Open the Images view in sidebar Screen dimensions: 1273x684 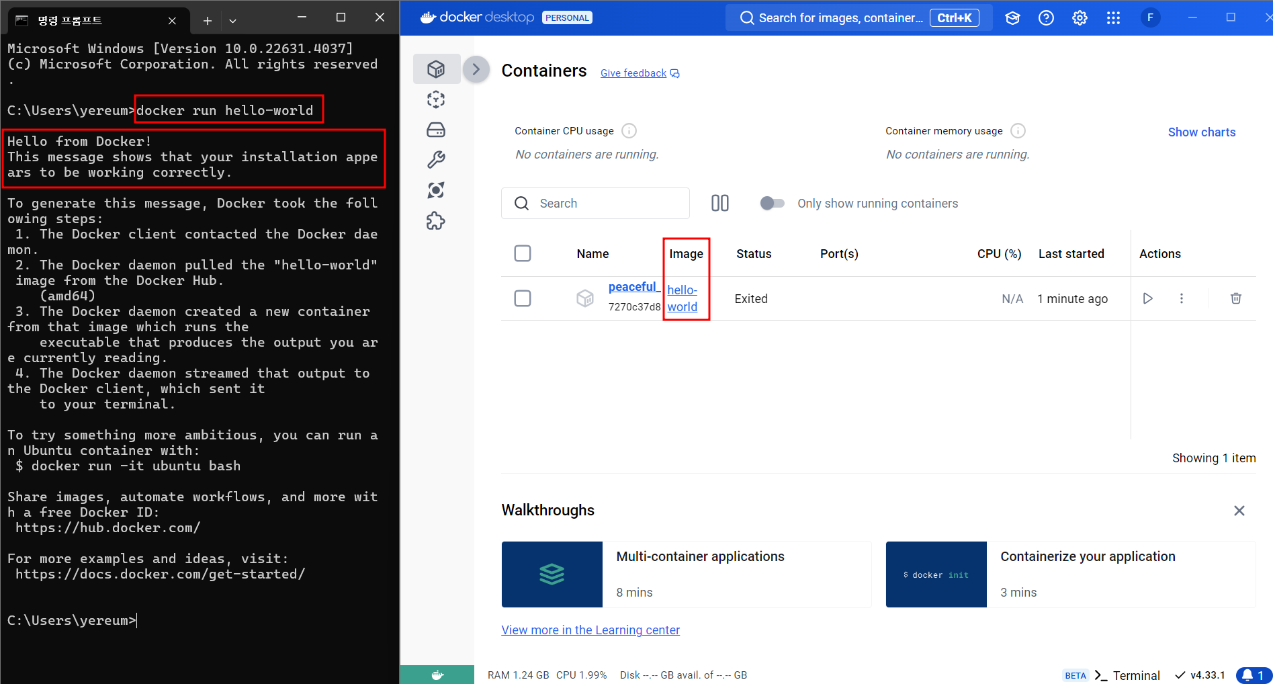pos(436,99)
